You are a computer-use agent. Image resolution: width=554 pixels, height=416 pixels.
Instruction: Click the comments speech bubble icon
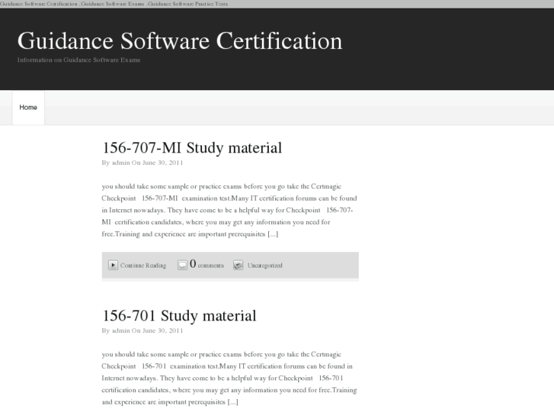(182, 265)
